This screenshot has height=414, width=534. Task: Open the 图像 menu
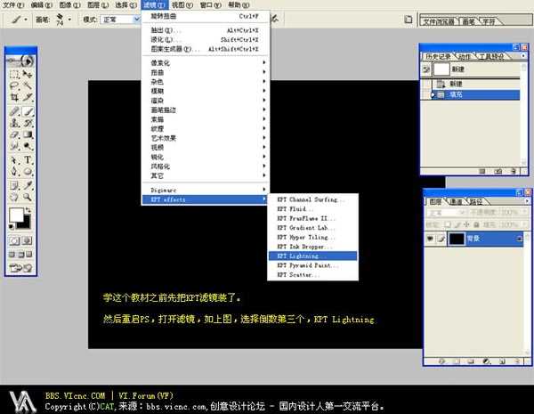coord(69,4)
